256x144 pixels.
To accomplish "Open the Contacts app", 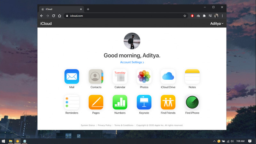I will (x=96, y=76).
